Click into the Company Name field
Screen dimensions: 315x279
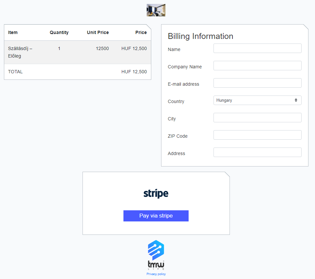(257, 66)
